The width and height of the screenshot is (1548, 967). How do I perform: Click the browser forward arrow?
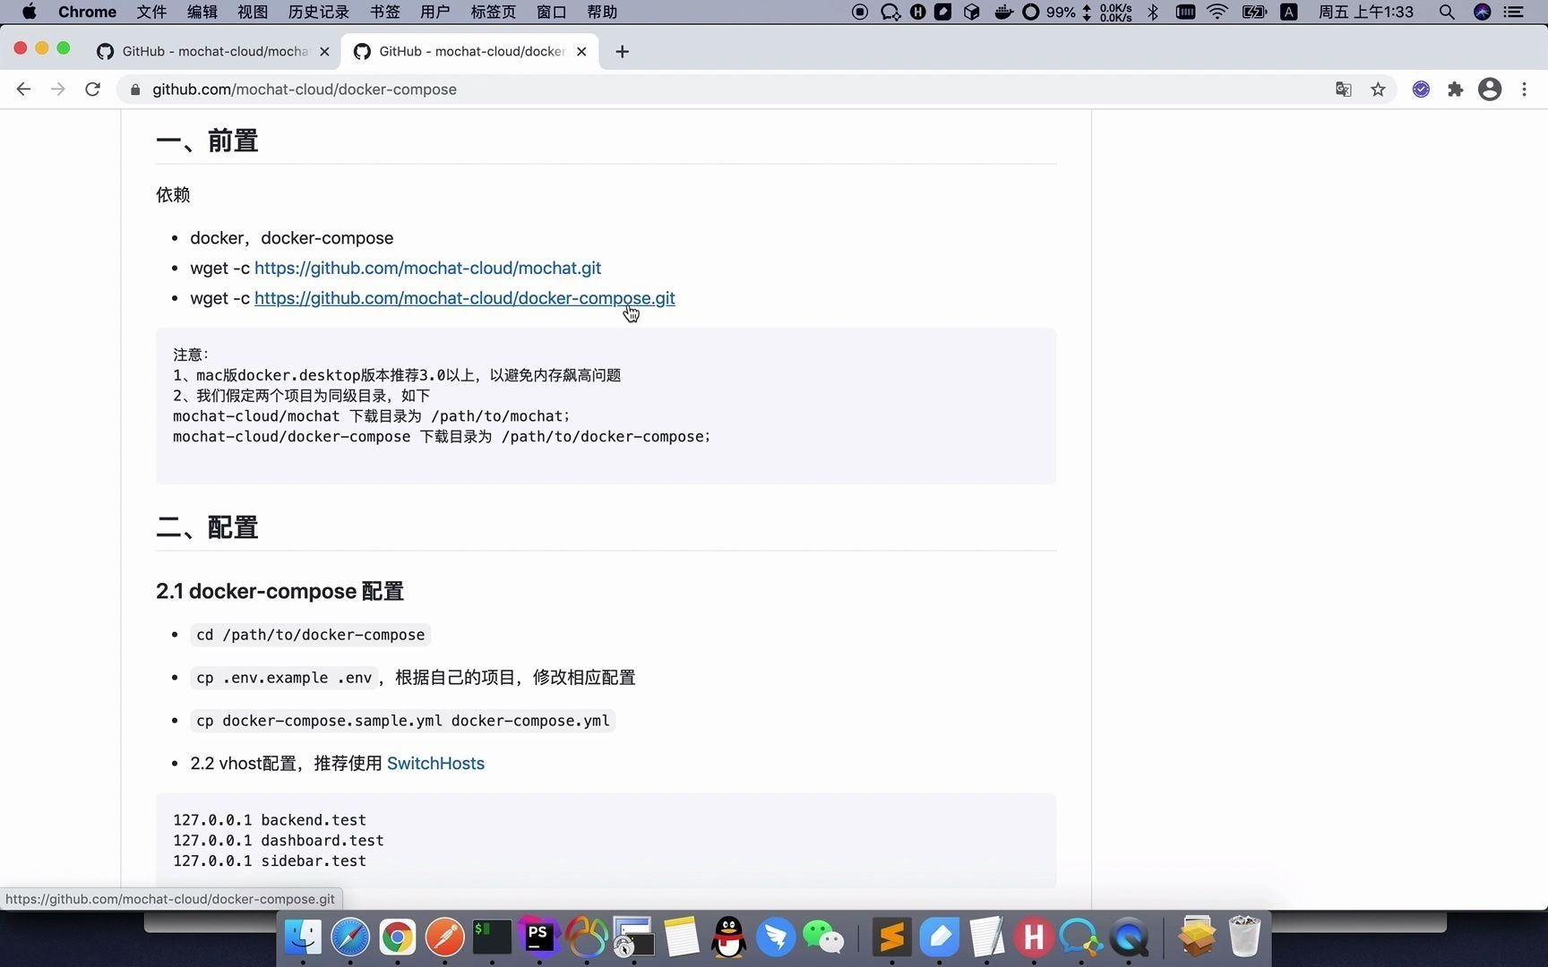pos(58,90)
